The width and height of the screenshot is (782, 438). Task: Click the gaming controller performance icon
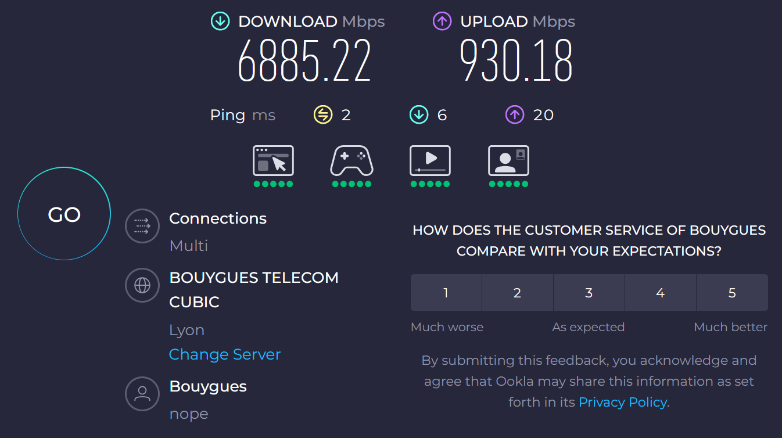(351, 160)
